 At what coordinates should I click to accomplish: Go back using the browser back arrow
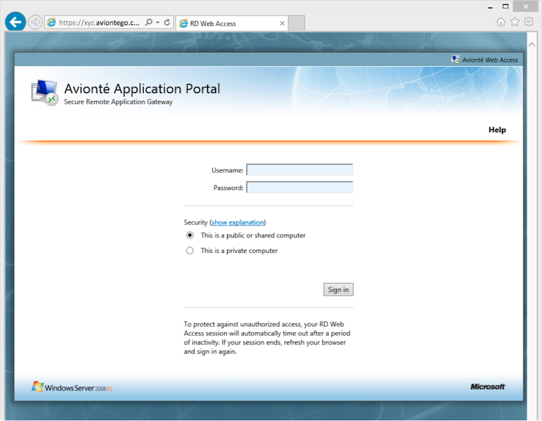coord(15,22)
